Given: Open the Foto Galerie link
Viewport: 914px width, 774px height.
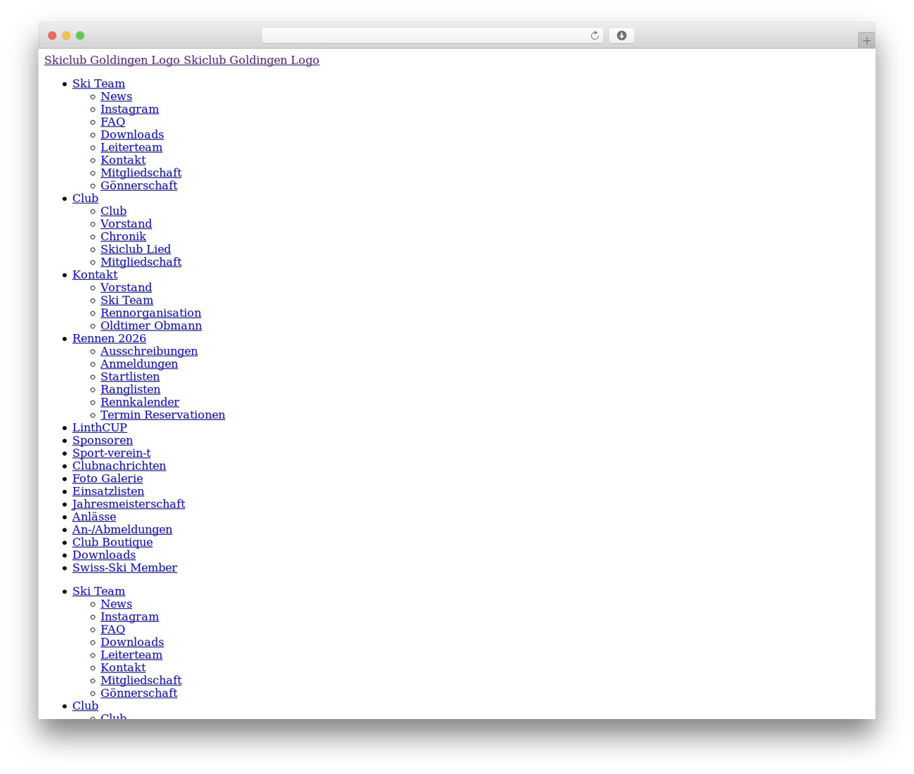Looking at the screenshot, I should pos(108,479).
